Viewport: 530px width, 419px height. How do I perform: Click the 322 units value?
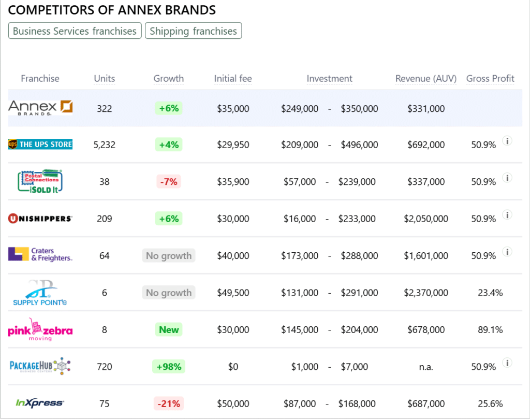[105, 109]
